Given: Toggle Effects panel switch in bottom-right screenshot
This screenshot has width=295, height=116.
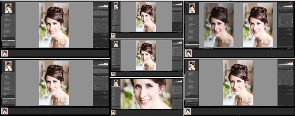Looking at the screenshot, I should pos(278,92).
